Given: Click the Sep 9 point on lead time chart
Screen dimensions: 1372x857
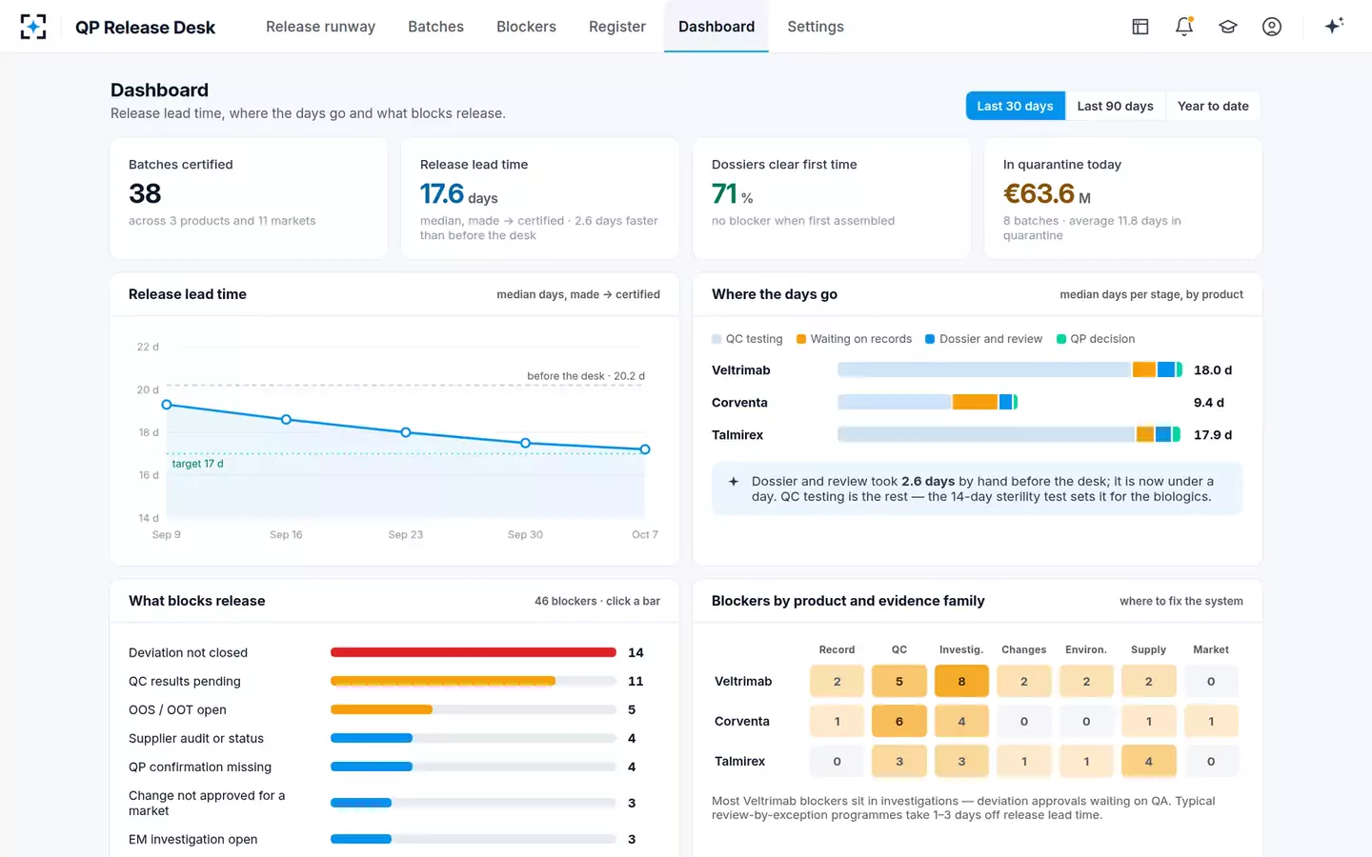Looking at the screenshot, I should [167, 405].
